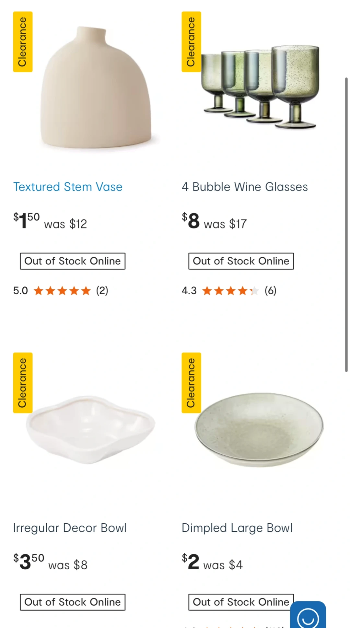Open the Textured Stem Vase title link
This screenshot has width=350, height=628.
pos(68,187)
